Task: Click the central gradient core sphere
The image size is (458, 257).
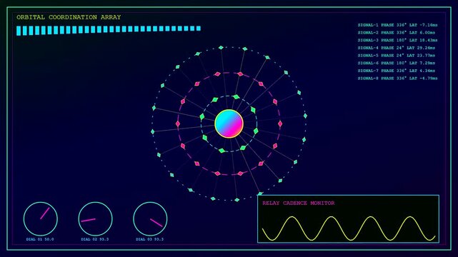Action: tap(229, 124)
